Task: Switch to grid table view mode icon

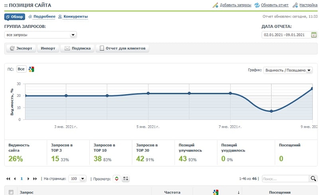Action: coord(125,179)
